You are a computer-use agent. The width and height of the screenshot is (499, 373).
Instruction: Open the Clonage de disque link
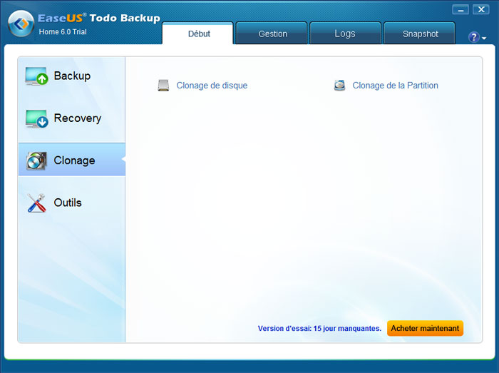click(x=212, y=86)
